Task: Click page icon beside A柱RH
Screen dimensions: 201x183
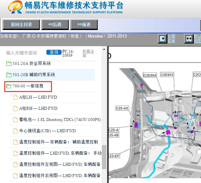Action: pyautogui.click(x=15, y=108)
